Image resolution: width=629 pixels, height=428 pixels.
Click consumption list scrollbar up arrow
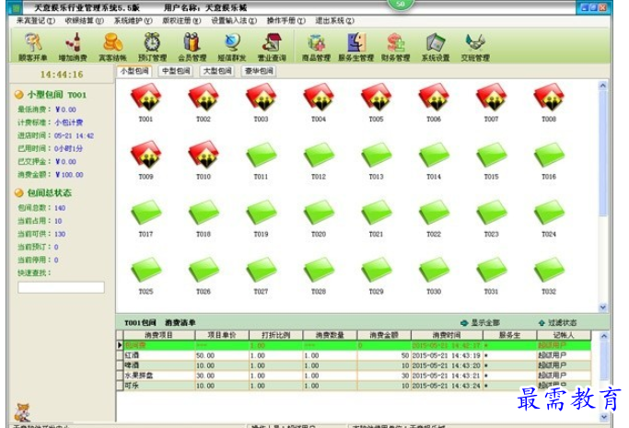click(x=604, y=336)
